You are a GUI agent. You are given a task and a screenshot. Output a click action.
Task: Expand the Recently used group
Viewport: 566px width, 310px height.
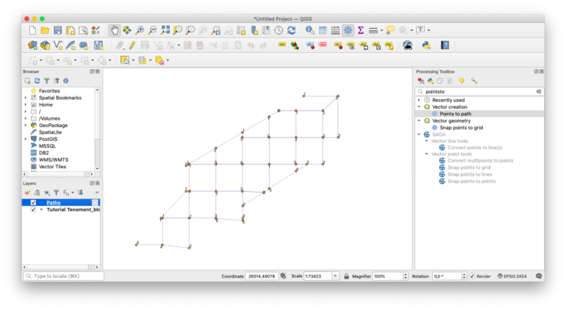[x=419, y=100]
